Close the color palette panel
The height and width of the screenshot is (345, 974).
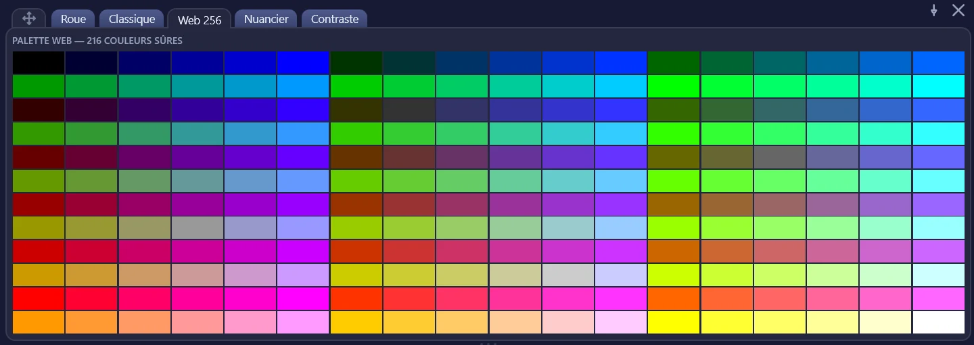pos(958,10)
